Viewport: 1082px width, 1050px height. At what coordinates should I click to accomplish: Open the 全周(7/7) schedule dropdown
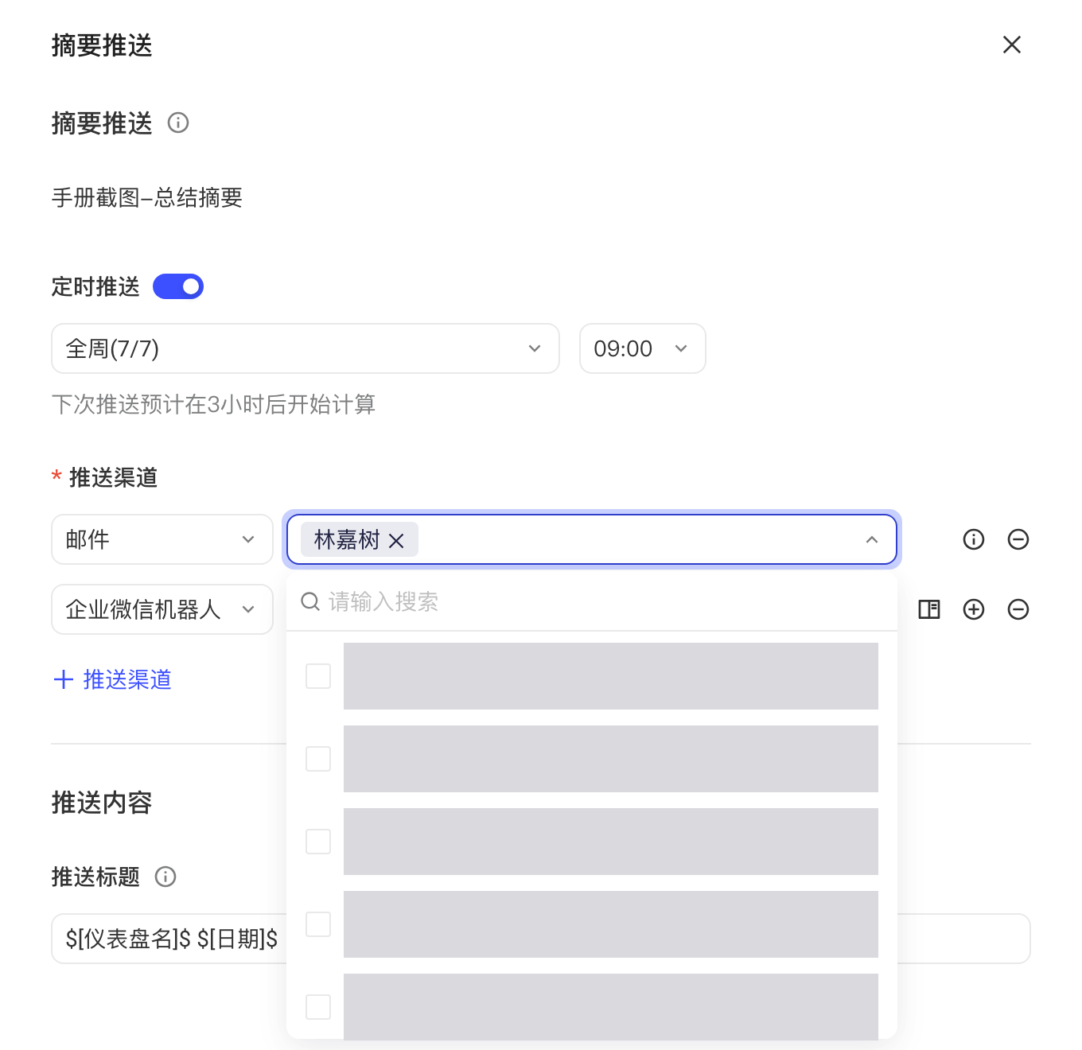click(x=306, y=348)
